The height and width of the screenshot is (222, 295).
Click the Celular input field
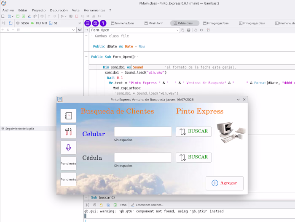click(x=143, y=132)
